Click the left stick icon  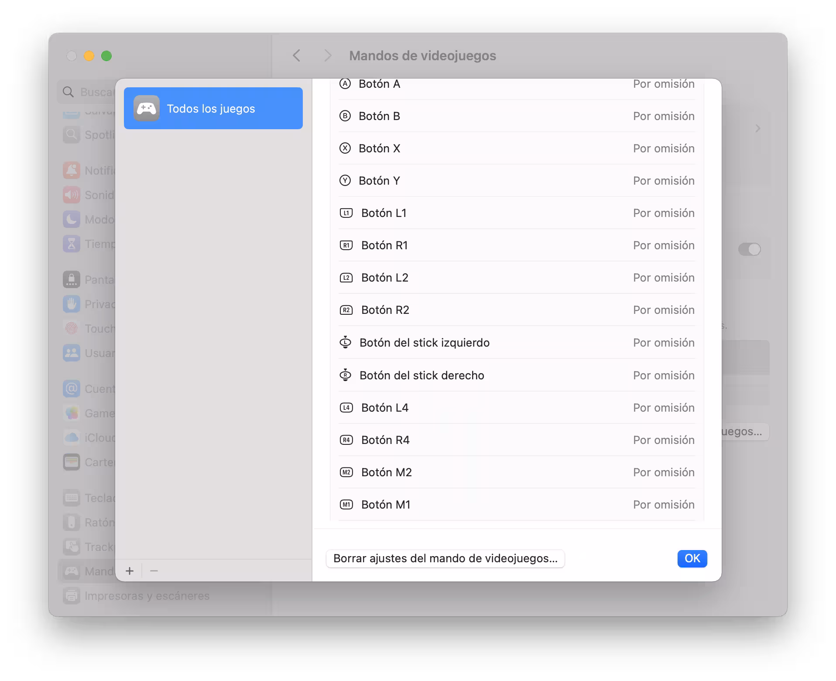pyautogui.click(x=345, y=342)
